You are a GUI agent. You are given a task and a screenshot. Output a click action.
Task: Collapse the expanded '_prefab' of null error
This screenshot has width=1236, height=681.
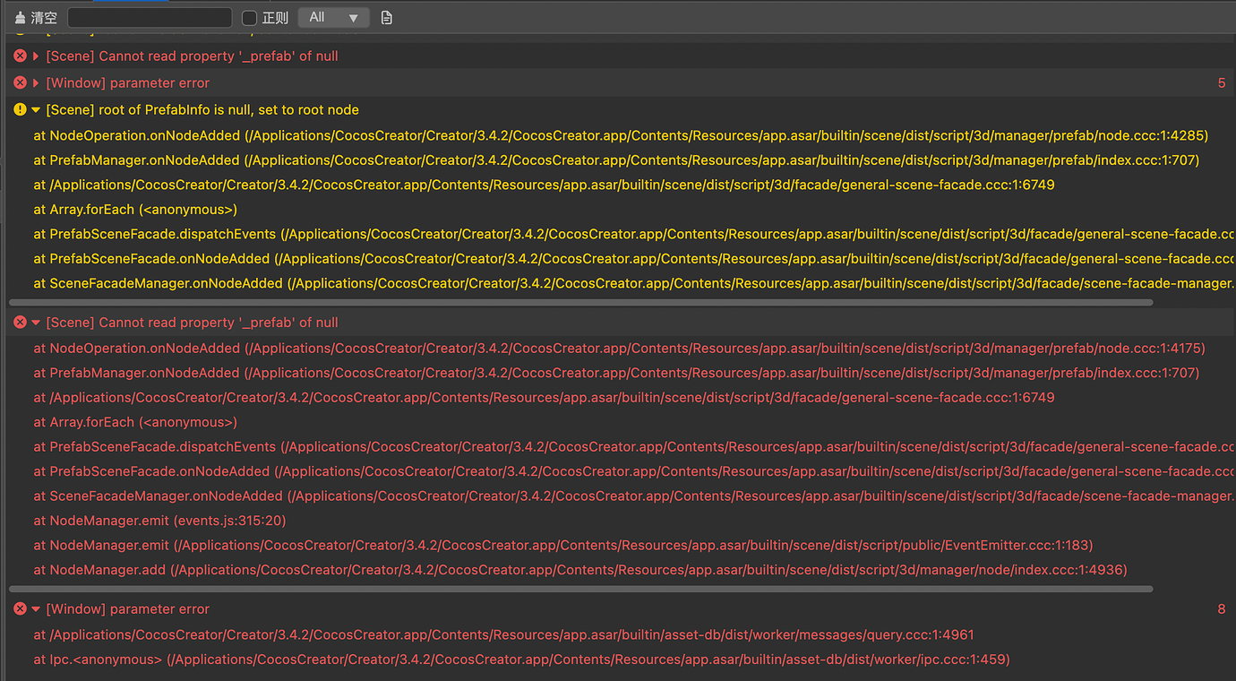coord(36,323)
